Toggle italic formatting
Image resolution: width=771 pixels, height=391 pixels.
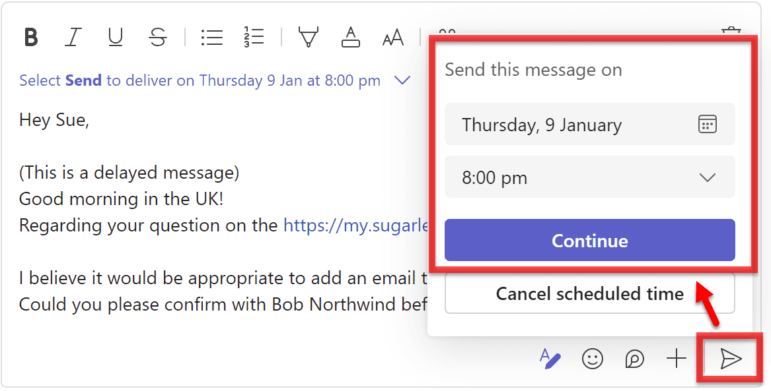click(73, 38)
